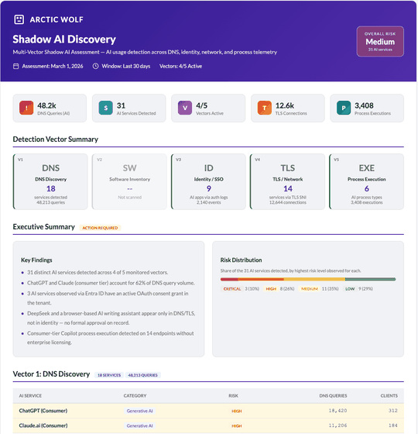Image resolution: width=418 pixels, height=434 pixels.
Task: Click the LOW legend label
Action: point(350,288)
